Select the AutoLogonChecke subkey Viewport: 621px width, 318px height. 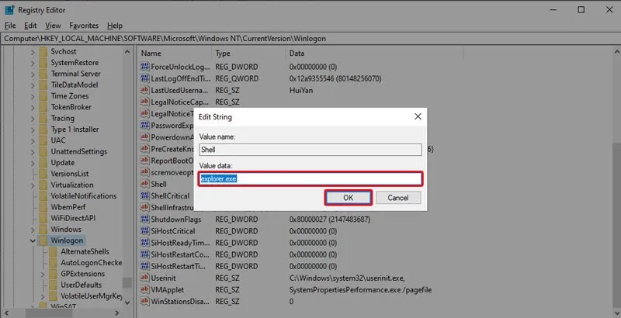click(91, 263)
